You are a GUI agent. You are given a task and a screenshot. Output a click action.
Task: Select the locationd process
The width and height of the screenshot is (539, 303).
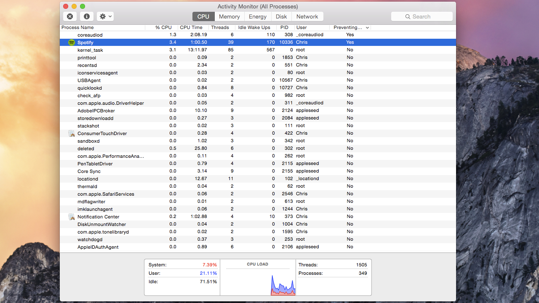(x=88, y=179)
